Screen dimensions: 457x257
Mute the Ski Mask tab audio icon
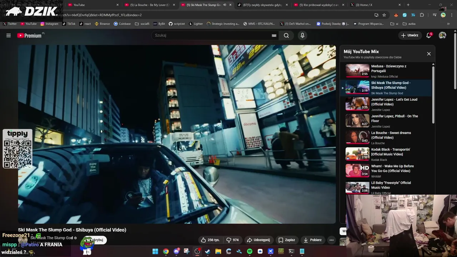tap(225, 5)
